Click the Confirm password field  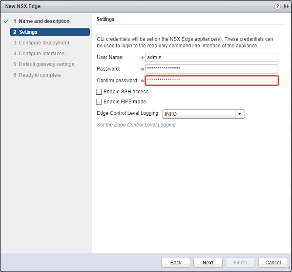coord(211,80)
